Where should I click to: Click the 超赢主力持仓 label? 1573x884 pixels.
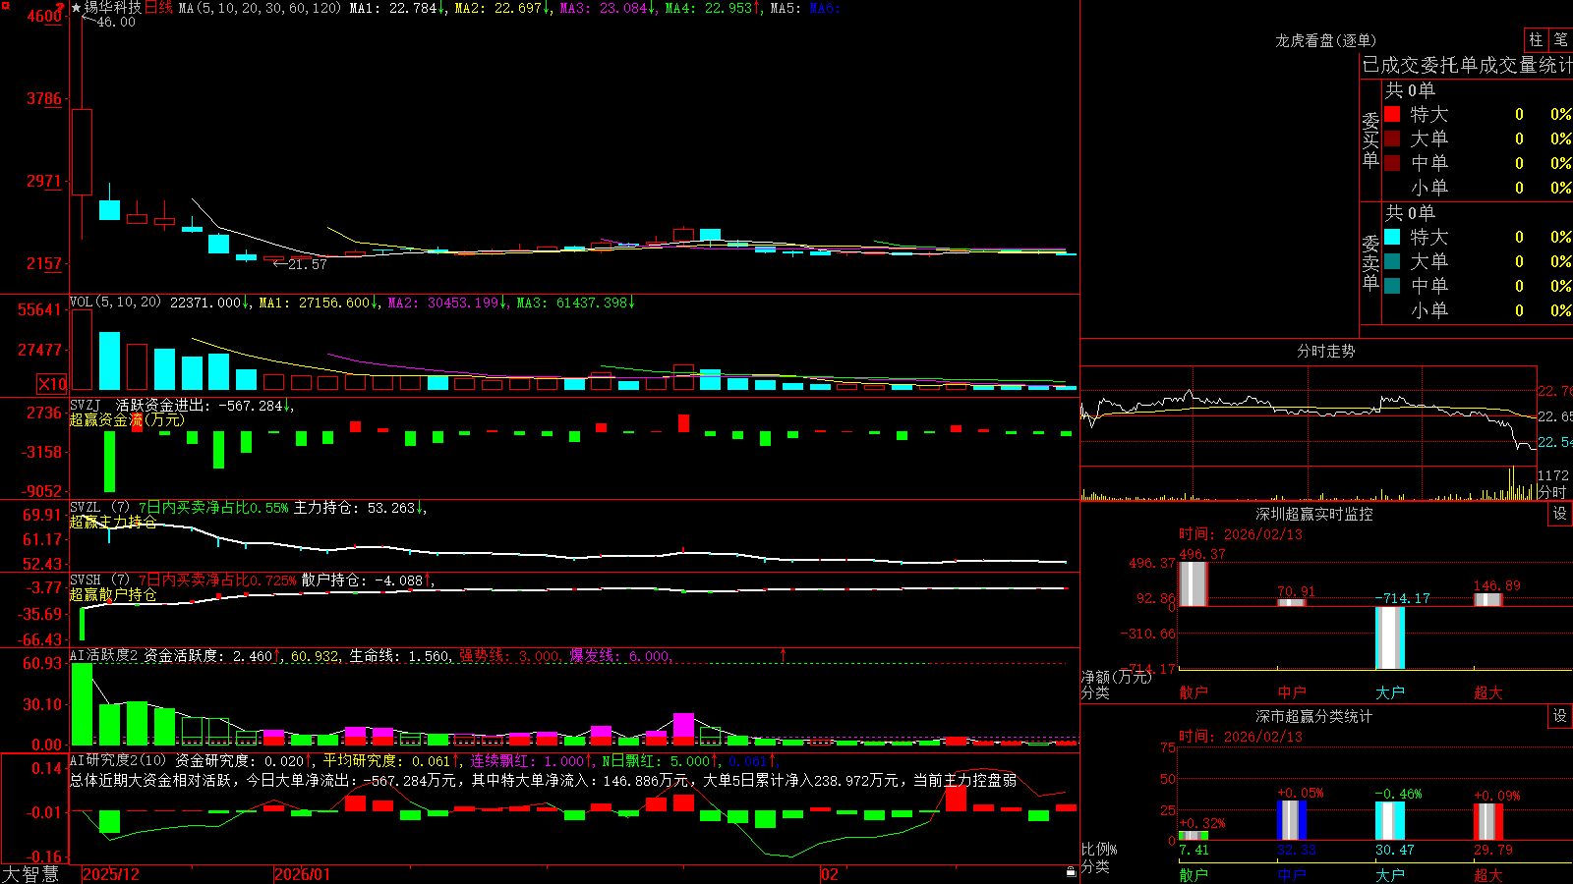113,522
